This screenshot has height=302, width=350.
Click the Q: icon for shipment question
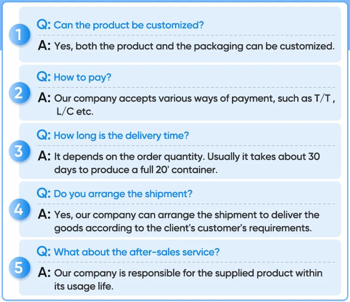43,193
